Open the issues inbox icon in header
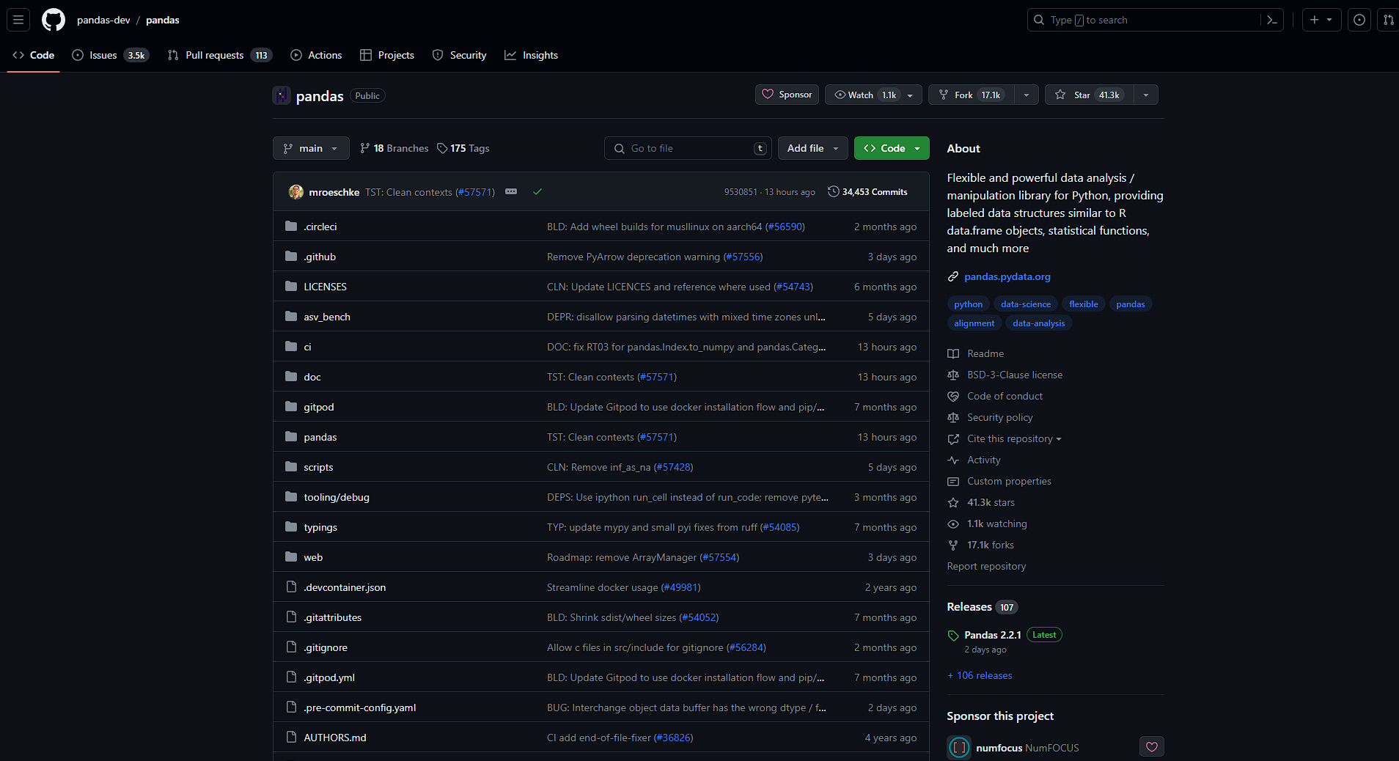This screenshot has width=1399, height=761. click(1359, 20)
